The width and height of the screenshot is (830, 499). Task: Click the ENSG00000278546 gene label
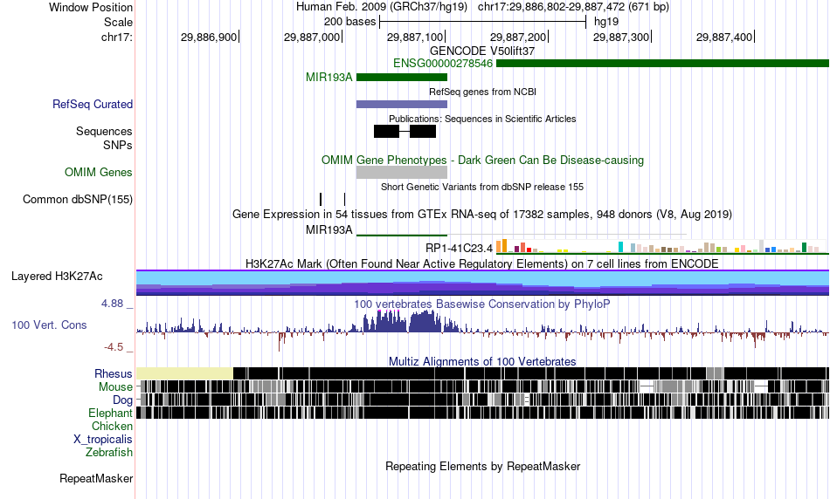coord(443,64)
